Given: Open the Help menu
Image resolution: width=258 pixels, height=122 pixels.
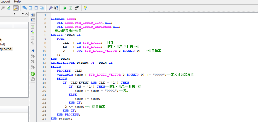Looking at the screenshot, I should 17,2.
